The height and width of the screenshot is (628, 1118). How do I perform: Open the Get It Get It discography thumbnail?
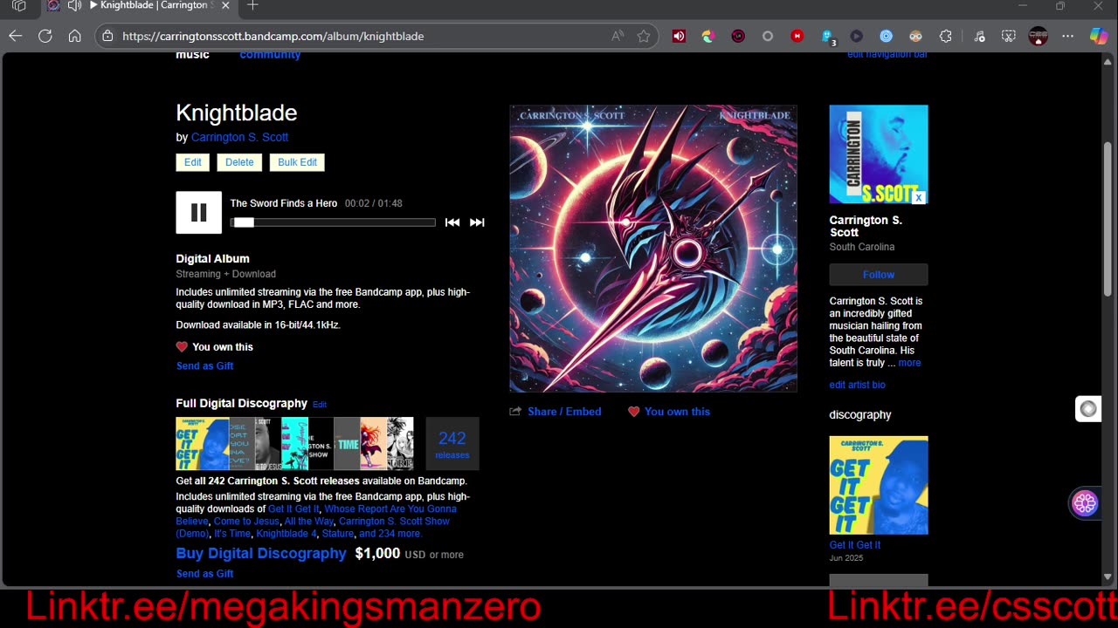[x=879, y=485]
